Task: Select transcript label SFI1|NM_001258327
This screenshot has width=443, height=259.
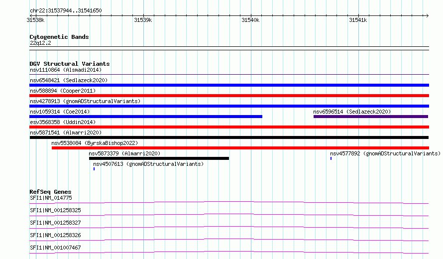Action: (x=55, y=223)
